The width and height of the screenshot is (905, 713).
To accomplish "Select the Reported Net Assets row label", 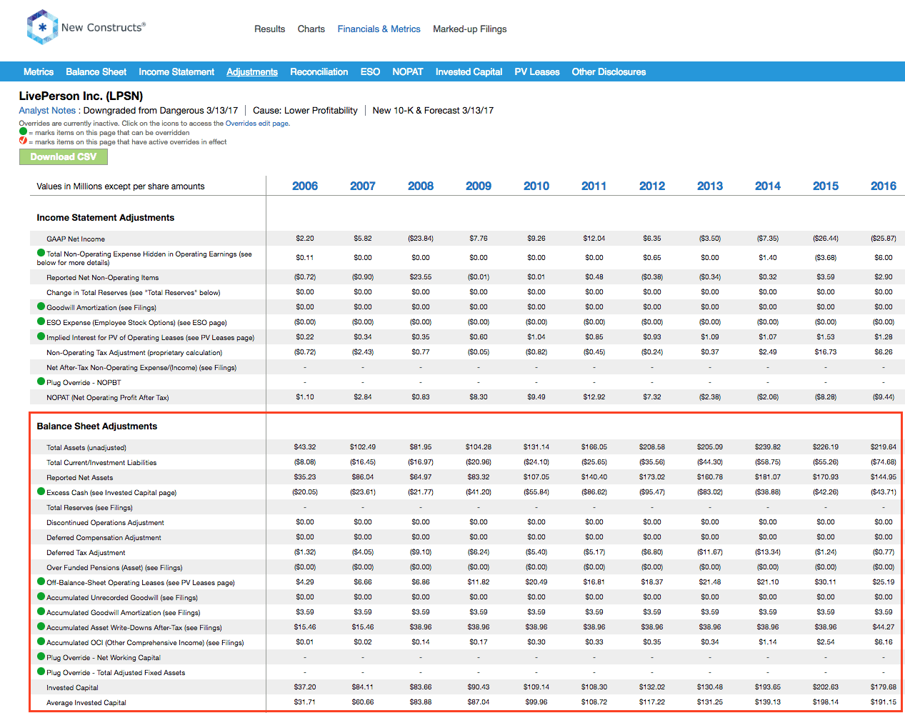I will (80, 477).
